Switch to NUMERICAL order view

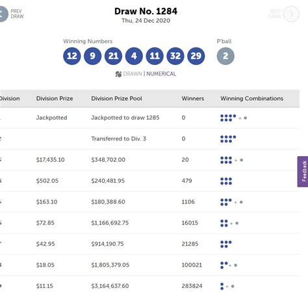[161, 74]
